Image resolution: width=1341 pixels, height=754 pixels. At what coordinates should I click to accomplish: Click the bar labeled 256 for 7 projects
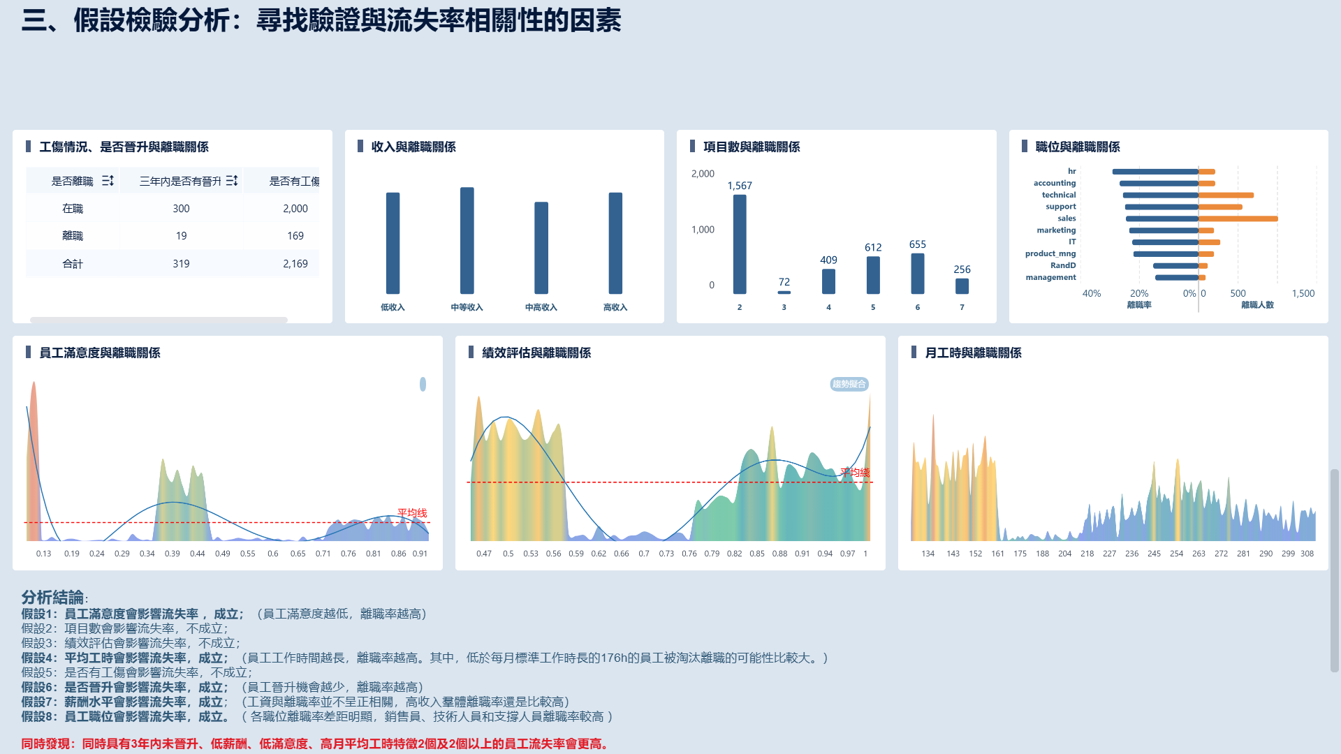(x=962, y=286)
